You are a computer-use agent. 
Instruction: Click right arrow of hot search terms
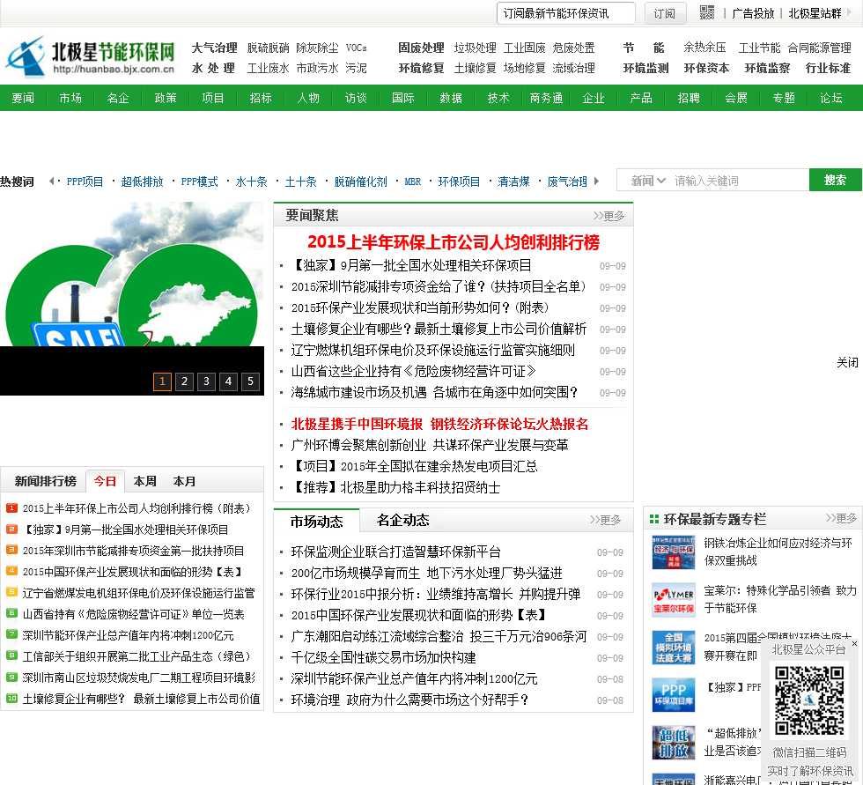597,181
